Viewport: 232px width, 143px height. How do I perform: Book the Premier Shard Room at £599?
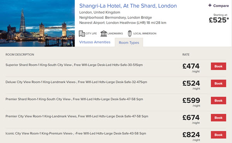coord(218,101)
